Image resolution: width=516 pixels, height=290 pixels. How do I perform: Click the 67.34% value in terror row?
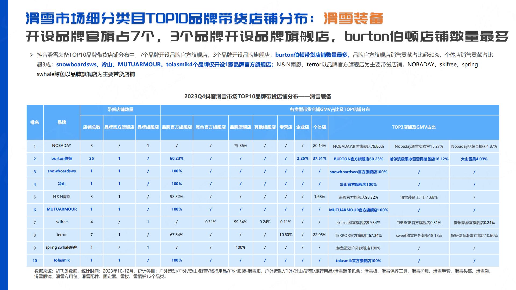[177, 235]
